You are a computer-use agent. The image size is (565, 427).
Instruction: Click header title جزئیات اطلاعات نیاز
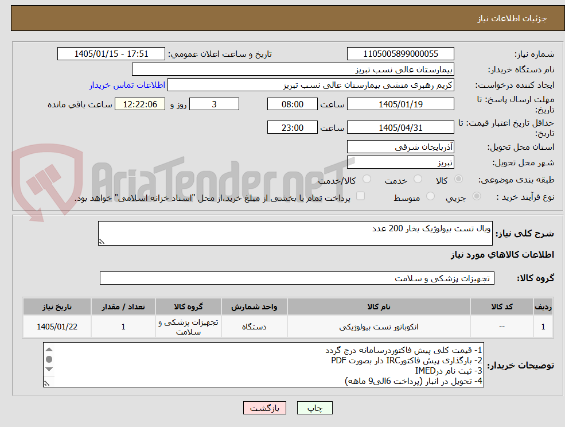512,18
